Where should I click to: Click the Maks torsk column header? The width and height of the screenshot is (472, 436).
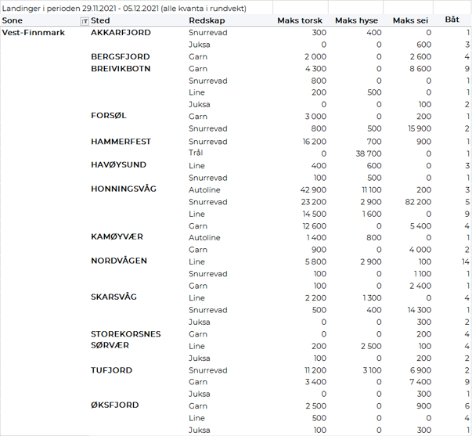(299, 20)
